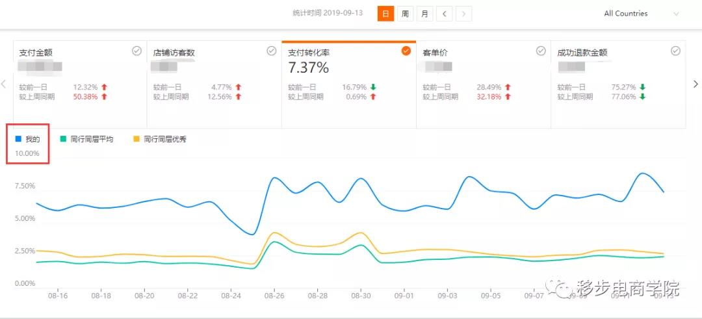
Task: Click the 统计时间 2019-09-13 date field
Action: coord(337,14)
